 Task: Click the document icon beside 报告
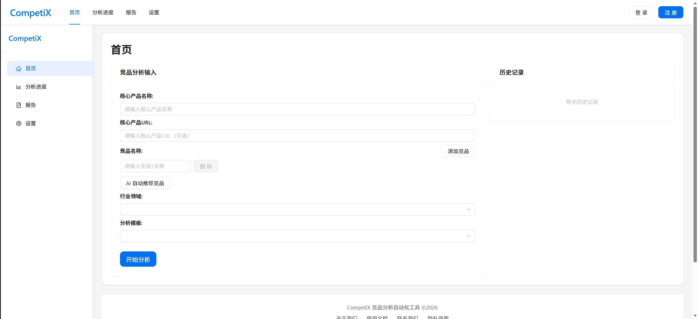19,105
